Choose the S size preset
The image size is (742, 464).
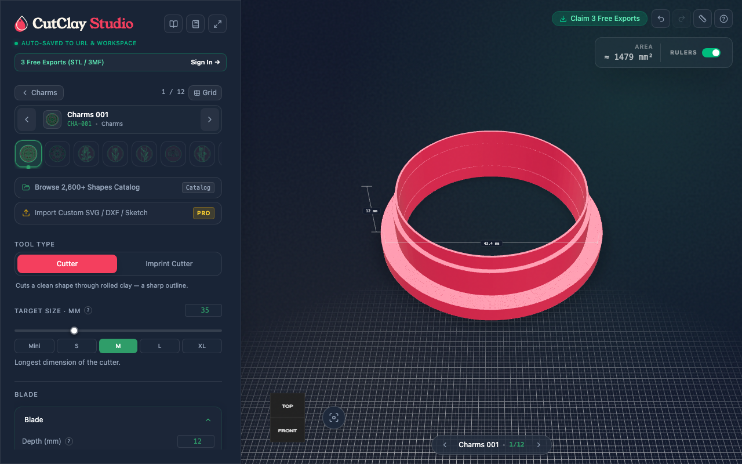pyautogui.click(x=77, y=346)
